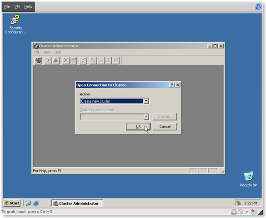Open the outer VM console File menu
This screenshot has height=218, width=266.
(7, 7)
